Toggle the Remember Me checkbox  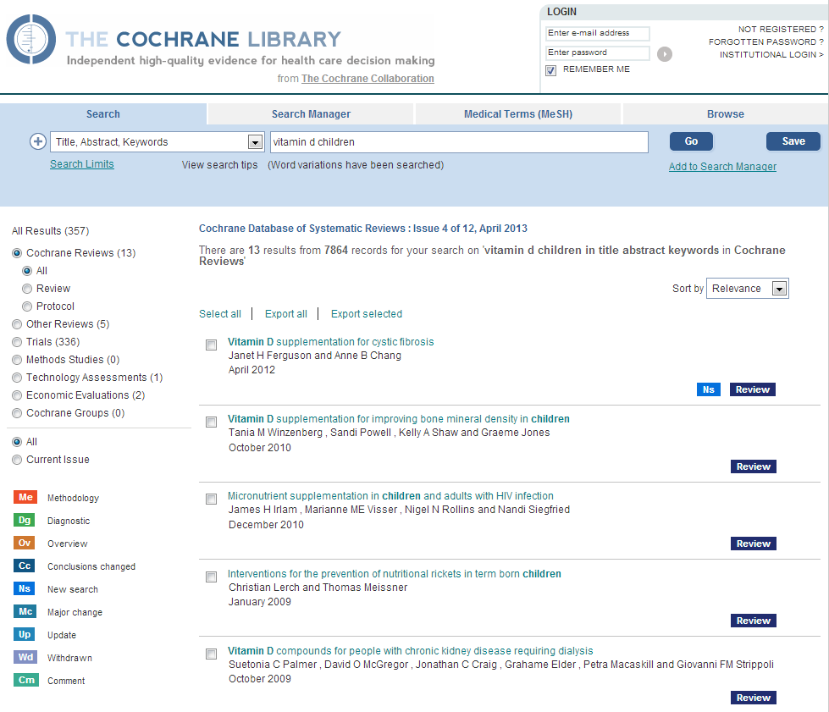(x=551, y=70)
